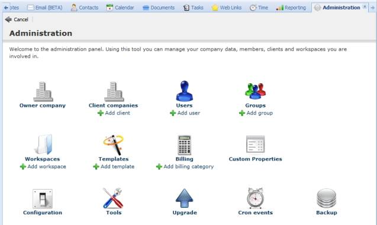The image size is (377, 225).
Task: Open the Groups three-people icon
Action: (255, 91)
